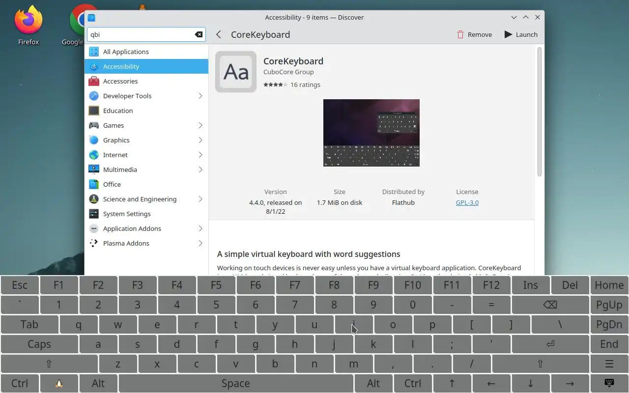Tap the backspace key on virtual keyboard
629x393 pixels.
click(550, 305)
